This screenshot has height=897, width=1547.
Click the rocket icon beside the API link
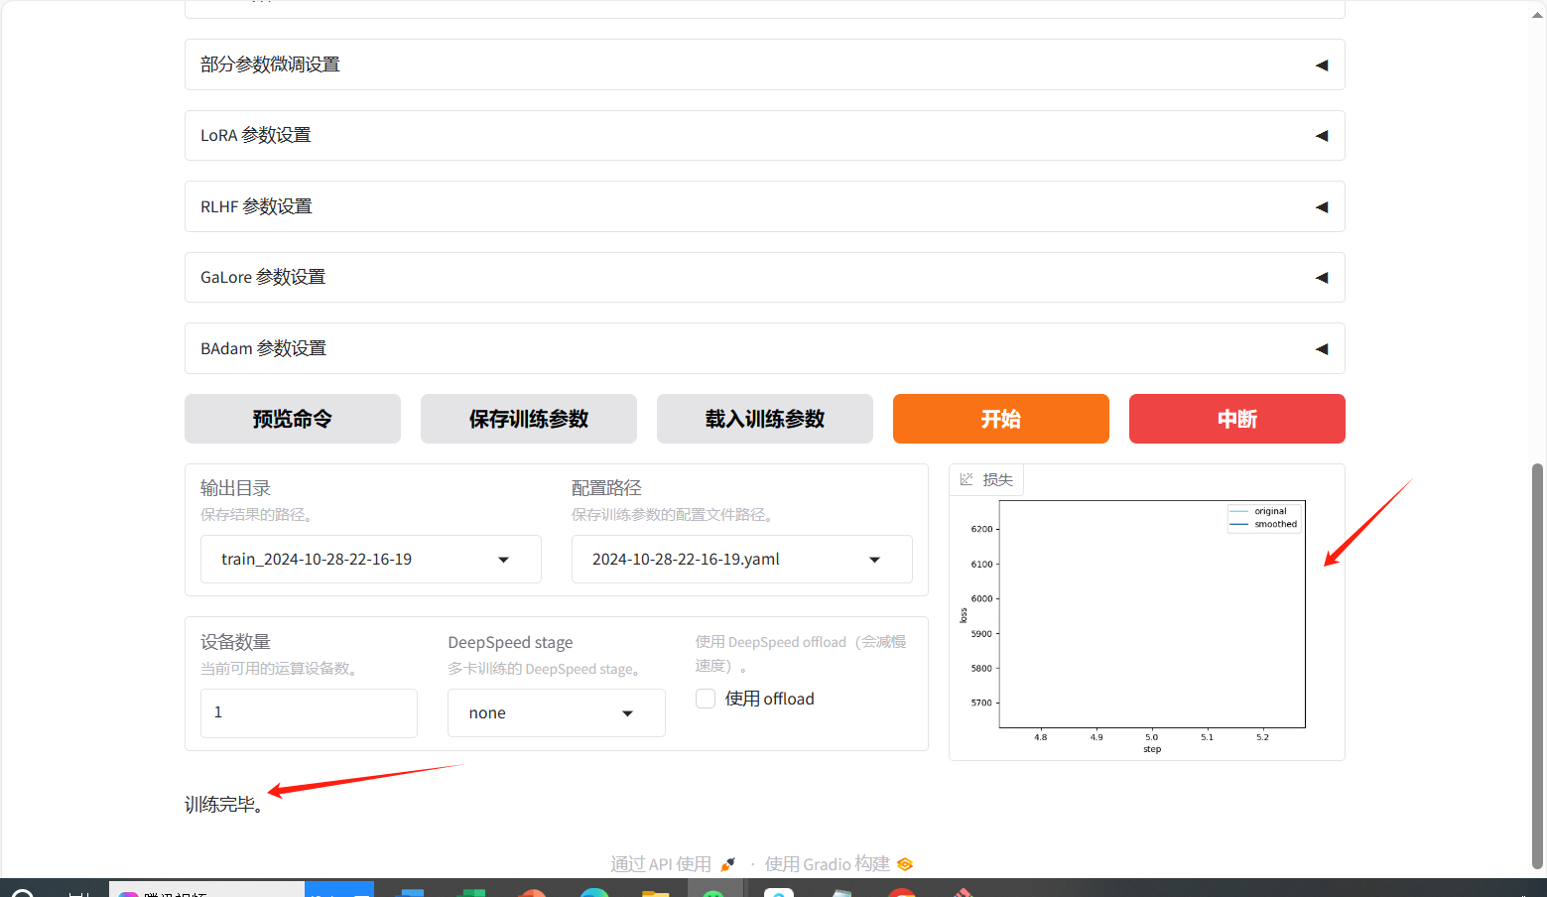(728, 864)
